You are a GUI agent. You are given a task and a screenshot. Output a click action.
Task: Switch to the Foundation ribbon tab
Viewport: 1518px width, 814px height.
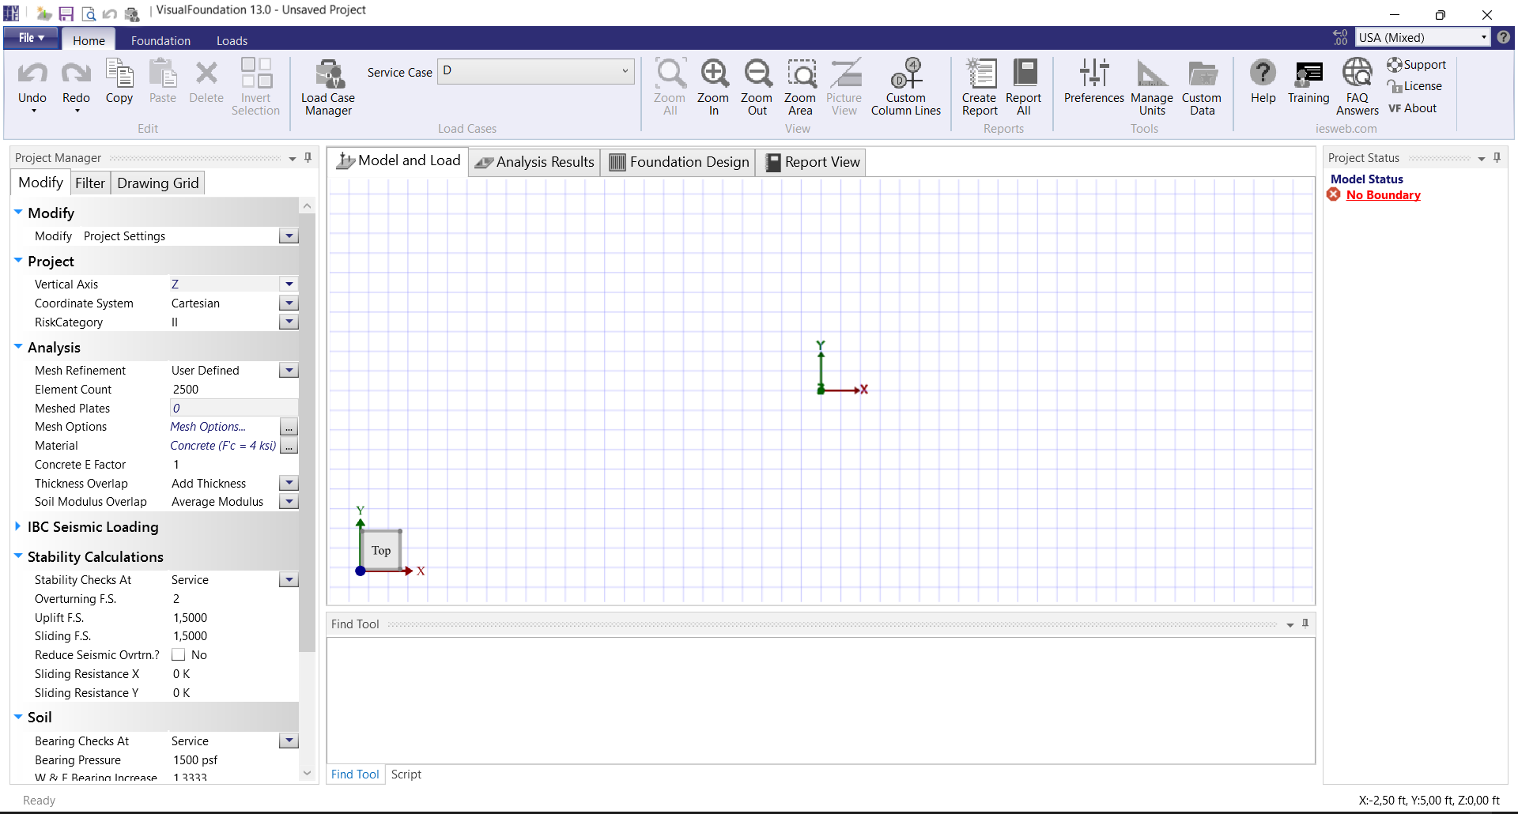point(160,40)
